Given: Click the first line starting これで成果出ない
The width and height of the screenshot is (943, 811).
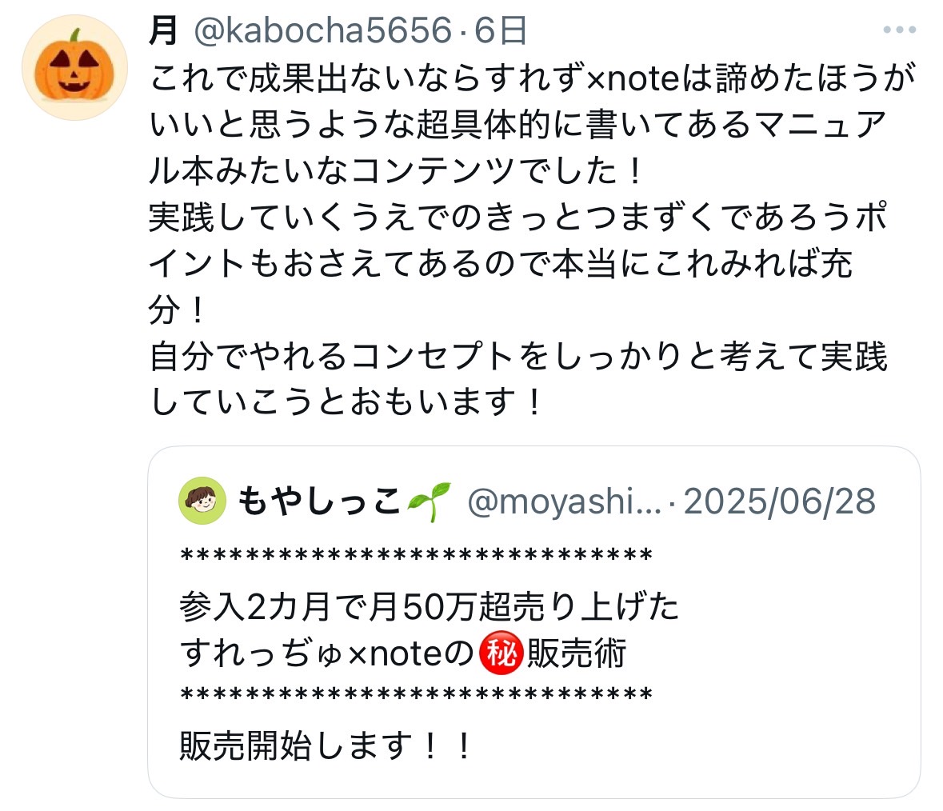Looking at the screenshot, I should [532, 78].
